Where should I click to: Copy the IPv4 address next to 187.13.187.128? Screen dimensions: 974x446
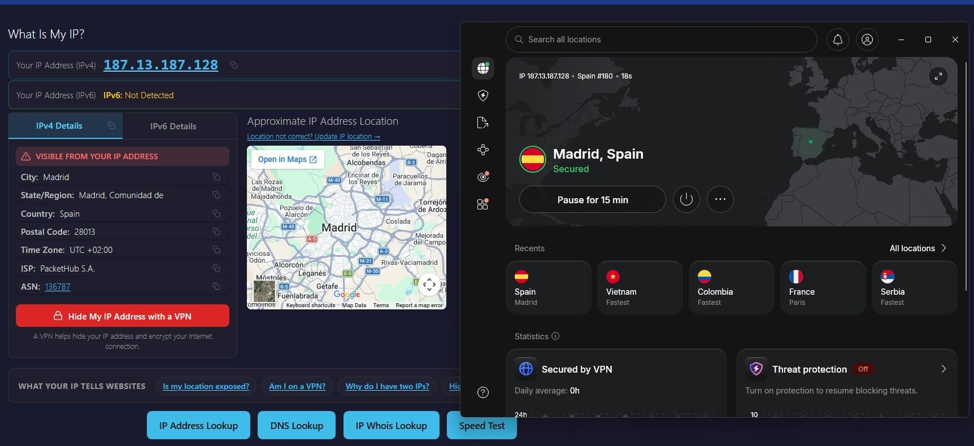tap(234, 65)
